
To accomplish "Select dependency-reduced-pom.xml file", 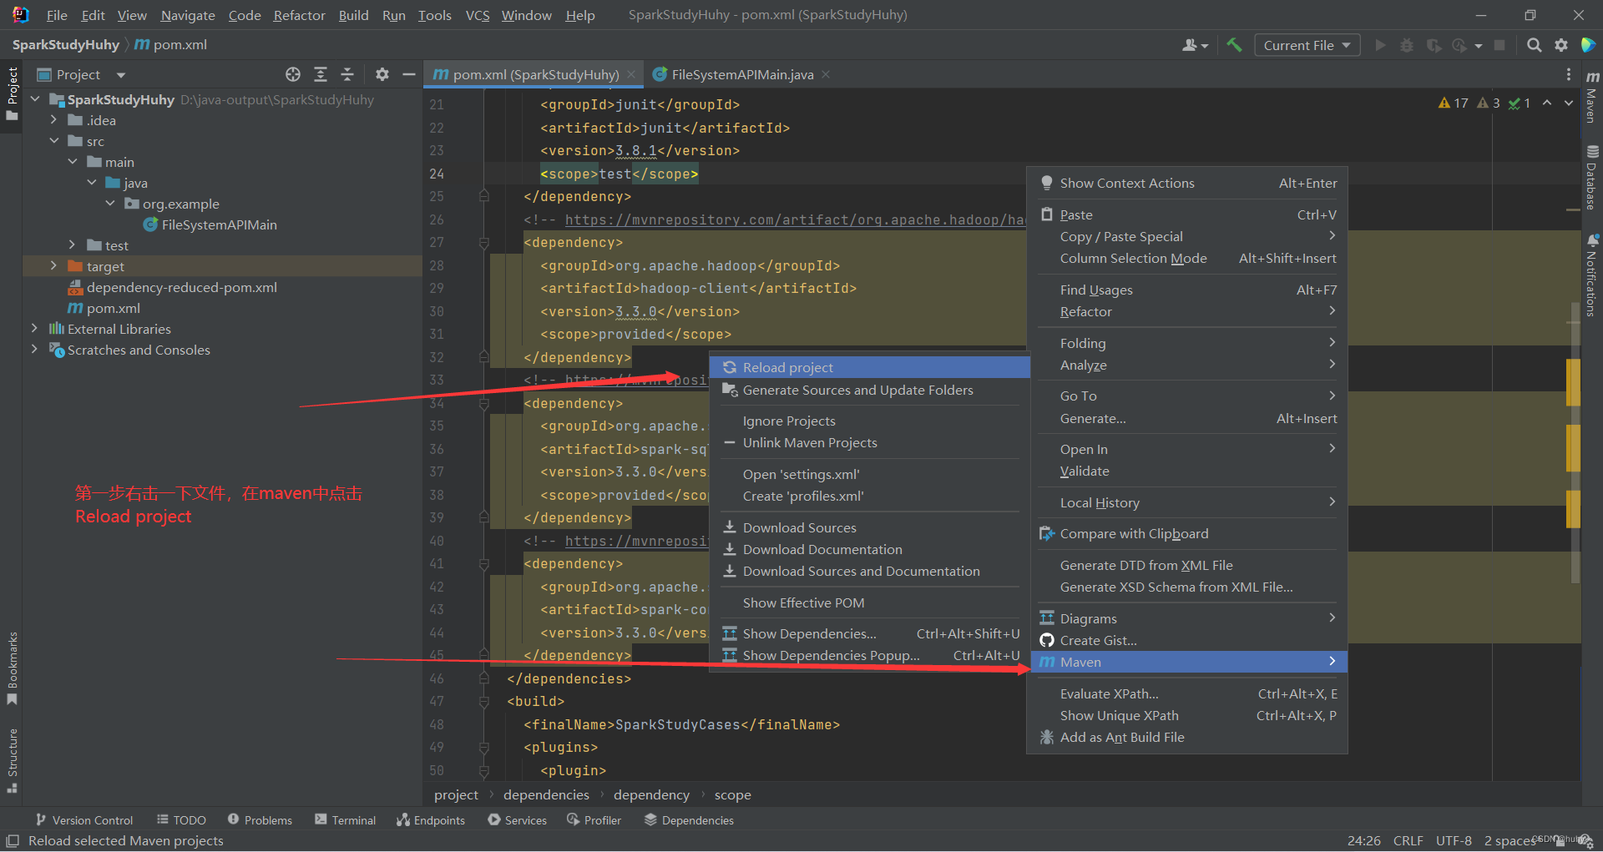I will pyautogui.click(x=181, y=287).
